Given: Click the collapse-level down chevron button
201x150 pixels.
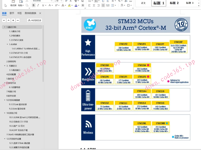Looking at the screenshot, I should click(x=4, y=20).
